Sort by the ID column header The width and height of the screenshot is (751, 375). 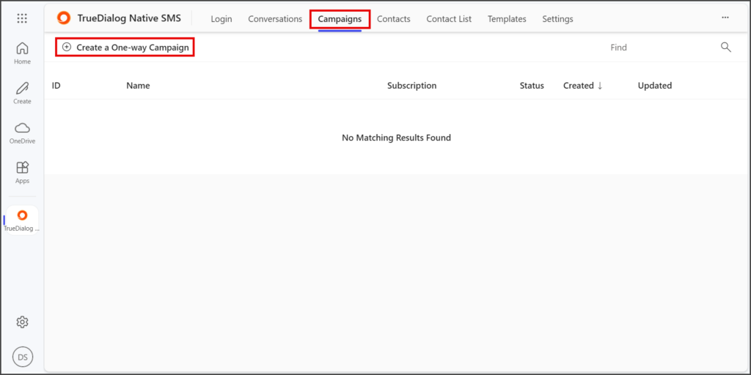[56, 86]
